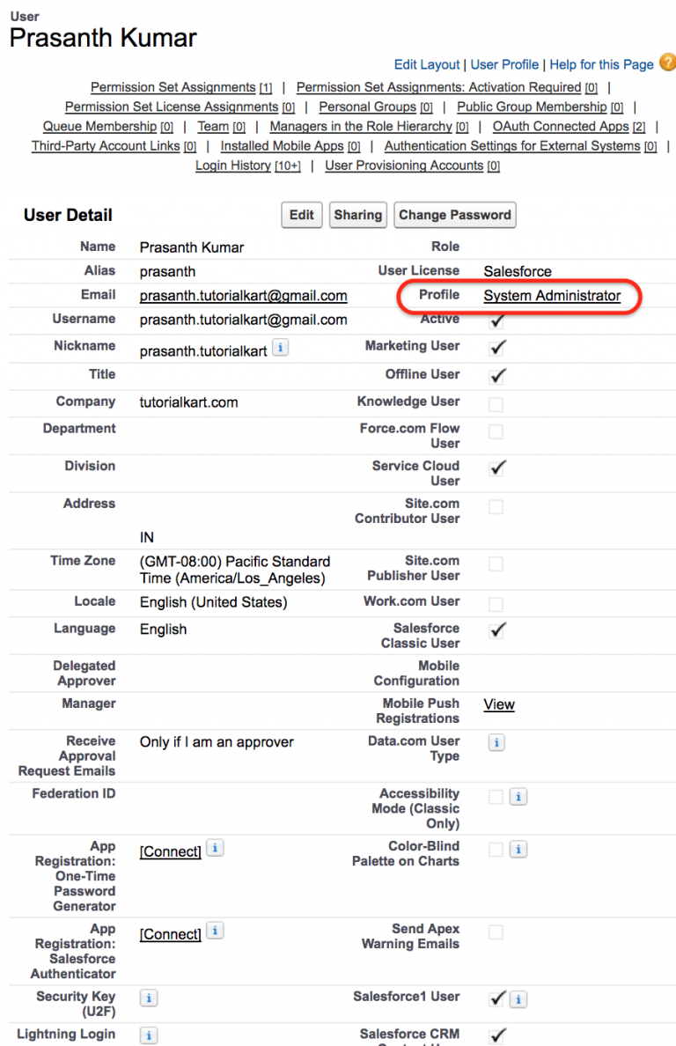The height and width of the screenshot is (1046, 676).
Task: Open the System Administrator profile link
Action: click(552, 296)
